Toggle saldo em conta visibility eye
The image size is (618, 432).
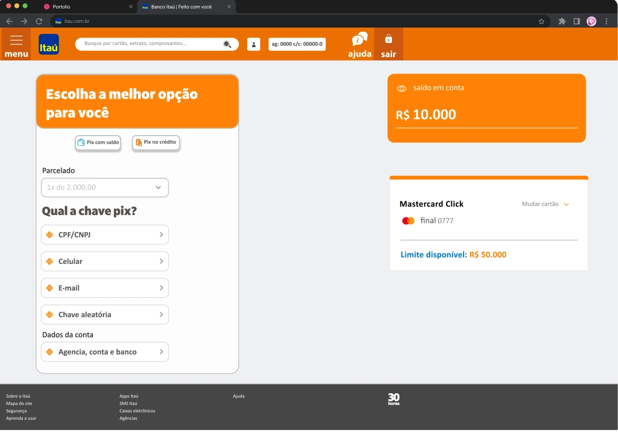coord(402,89)
